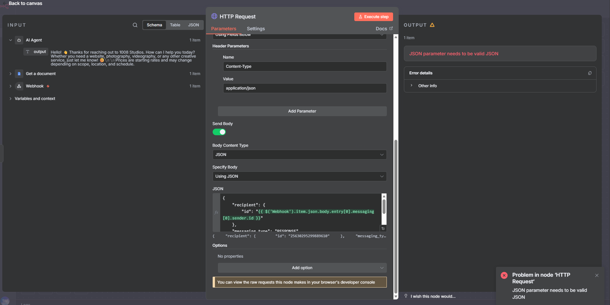The image size is (610, 305).
Task: Click the Execute step button
Action: [373, 17]
